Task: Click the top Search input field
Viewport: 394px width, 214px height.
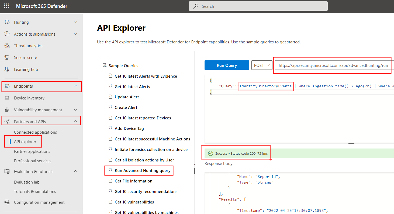Action: click(x=258, y=6)
